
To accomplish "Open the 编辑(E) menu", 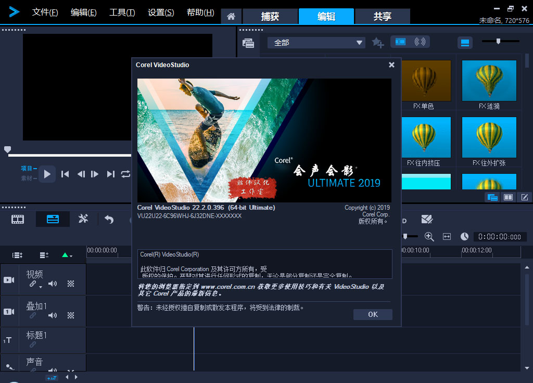I will (84, 12).
